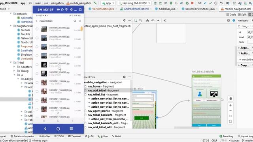Click the Auto Arrange sparkle icon
The image size is (253, 142).
point(165,21)
